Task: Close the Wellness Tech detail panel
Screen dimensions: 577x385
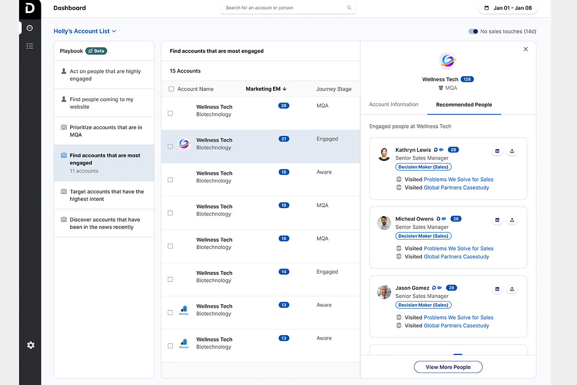Action: [x=526, y=49]
